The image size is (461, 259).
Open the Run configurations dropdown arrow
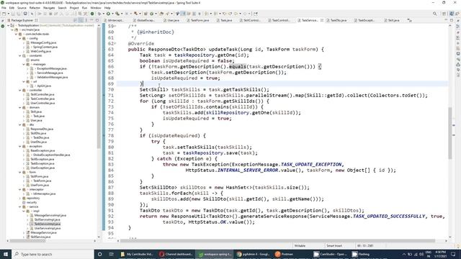click(112, 14)
